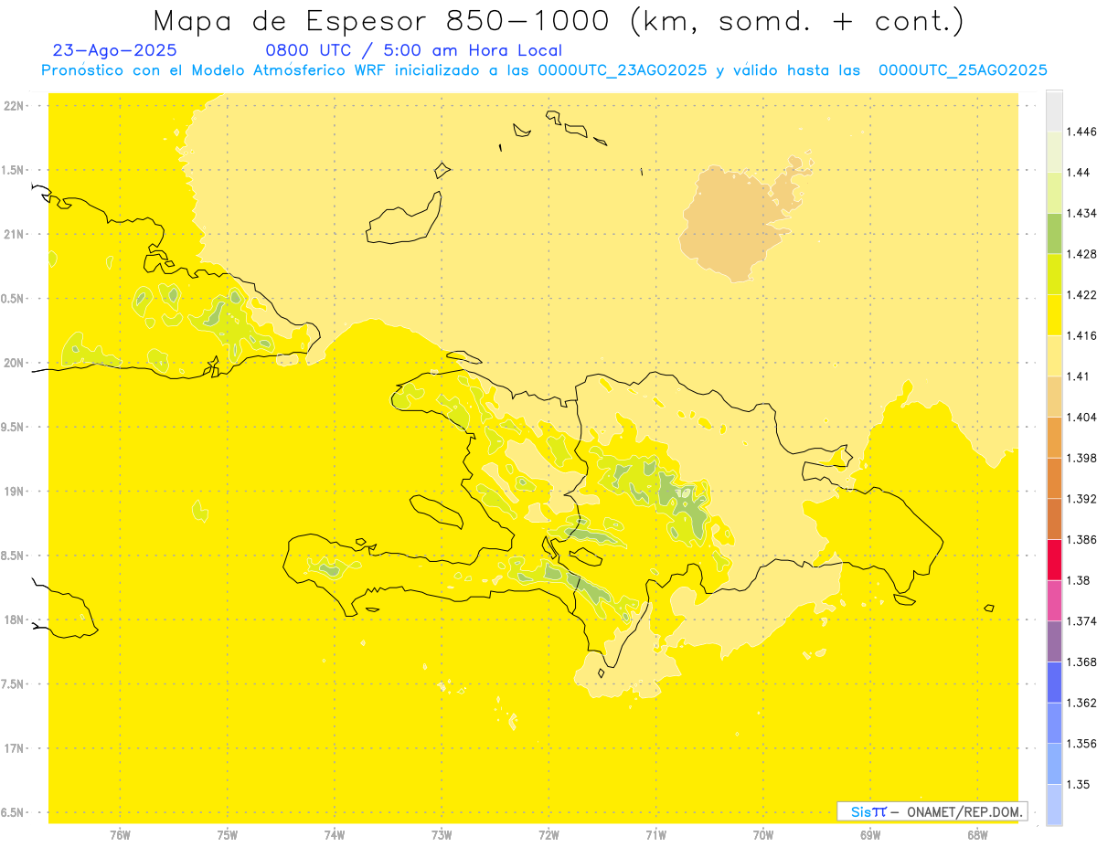Click the legend value "1.41"

[1078, 376]
